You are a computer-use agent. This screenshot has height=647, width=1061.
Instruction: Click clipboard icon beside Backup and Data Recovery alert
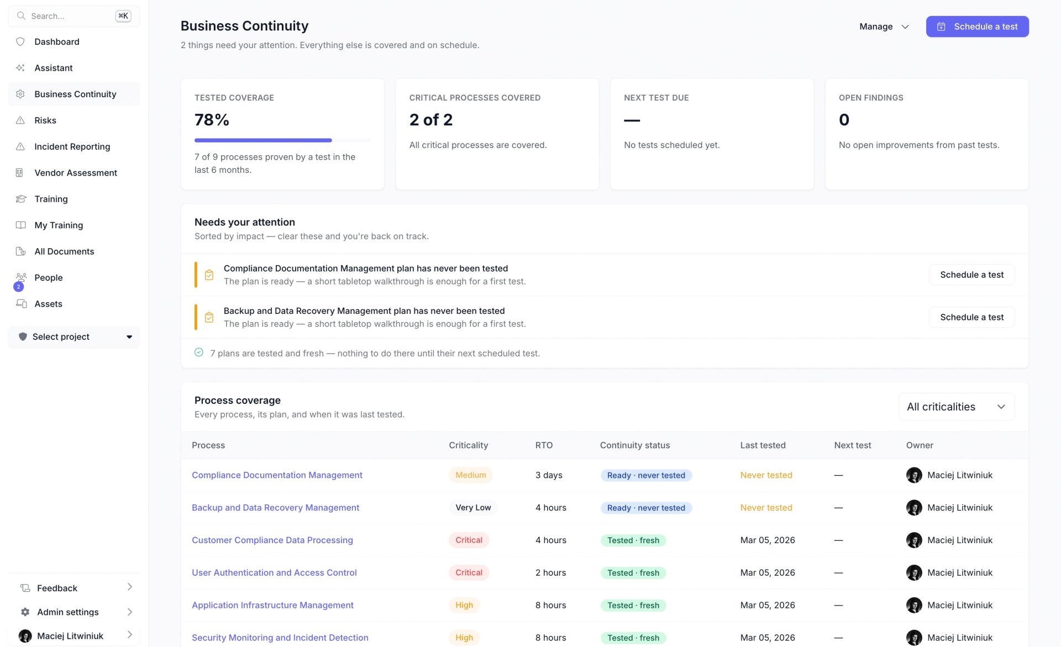[x=209, y=317]
